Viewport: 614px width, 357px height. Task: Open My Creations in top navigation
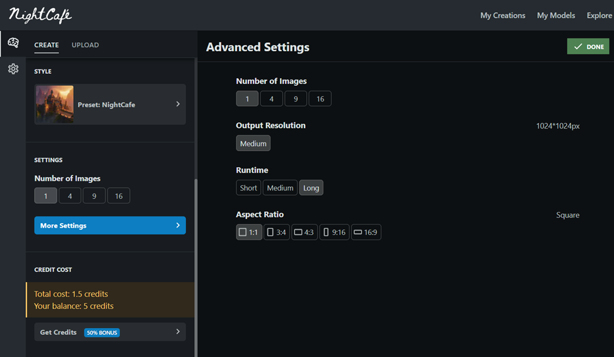pos(502,15)
